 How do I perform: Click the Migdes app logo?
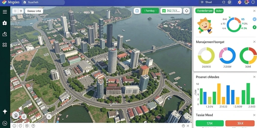[4, 2]
